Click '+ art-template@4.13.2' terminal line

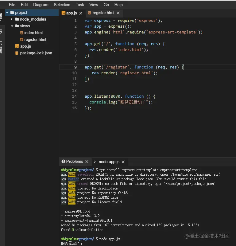point(80,216)
